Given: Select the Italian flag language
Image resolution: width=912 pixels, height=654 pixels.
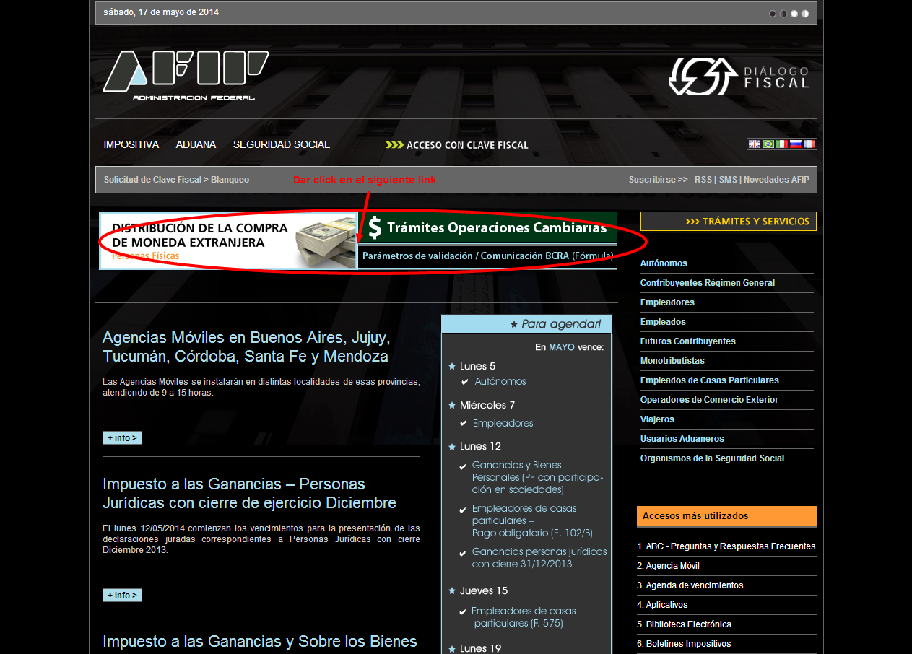Looking at the screenshot, I should 782,144.
